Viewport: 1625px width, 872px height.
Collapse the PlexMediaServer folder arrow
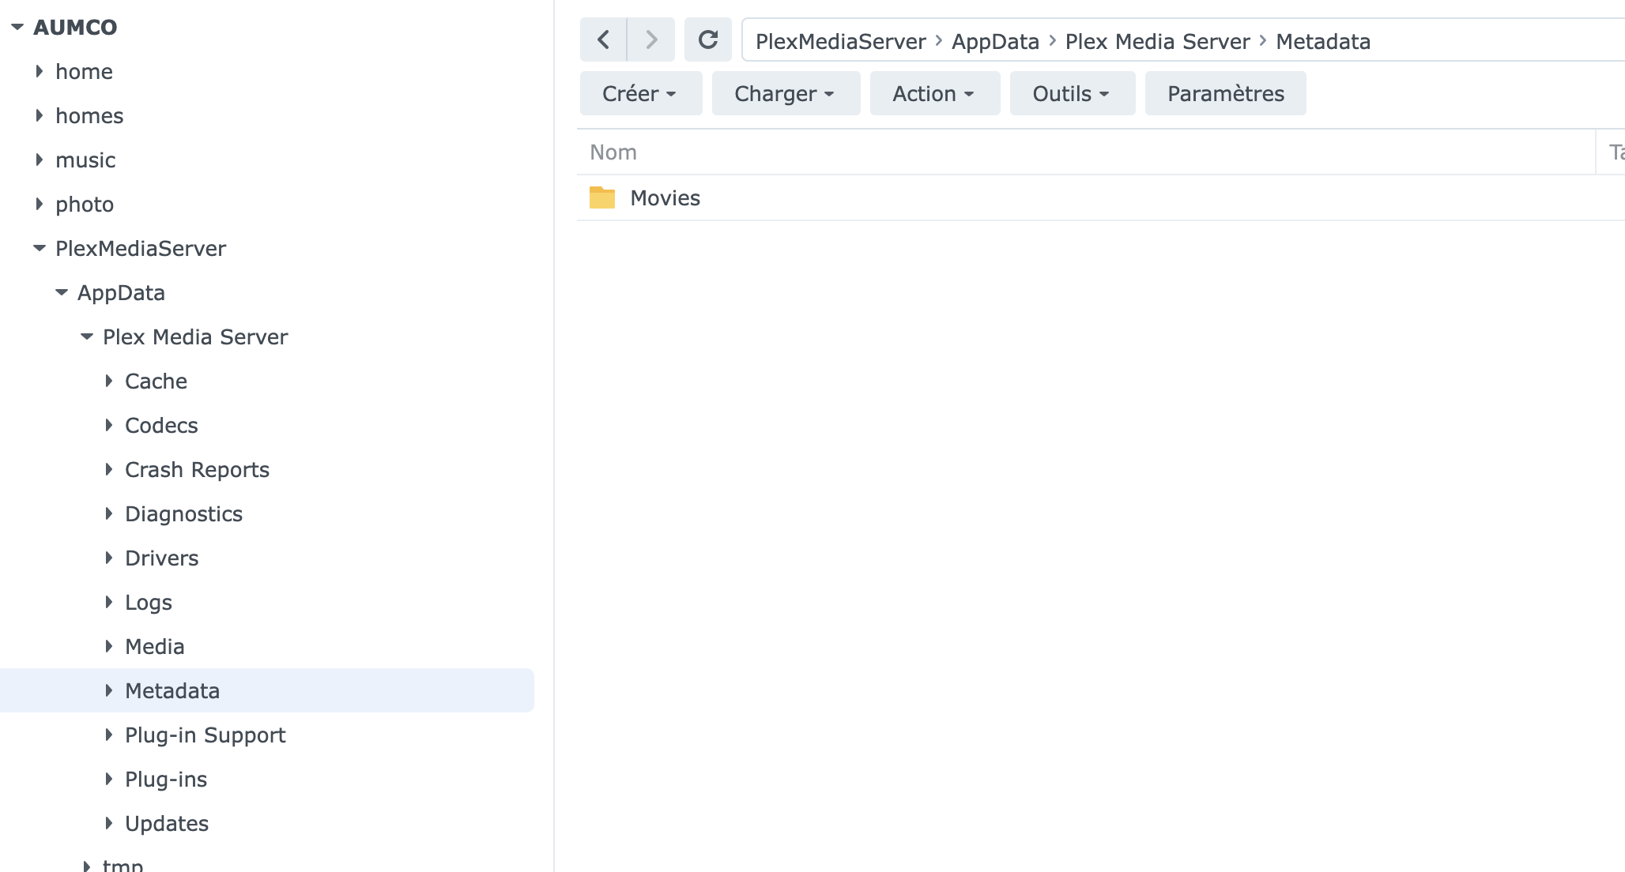click(40, 248)
